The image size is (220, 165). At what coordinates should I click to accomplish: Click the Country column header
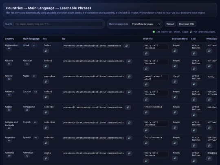coord(9,39)
